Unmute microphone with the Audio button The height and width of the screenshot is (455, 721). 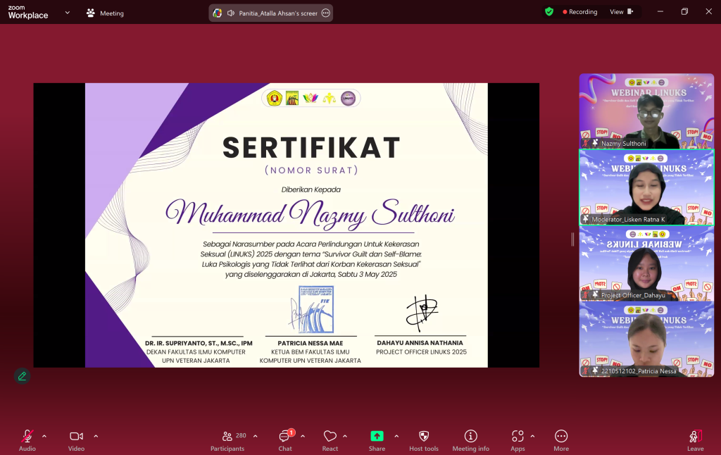(27, 440)
